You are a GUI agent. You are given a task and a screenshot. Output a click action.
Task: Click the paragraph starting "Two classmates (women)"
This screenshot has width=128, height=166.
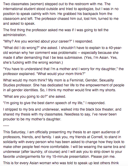coord(61,14)
